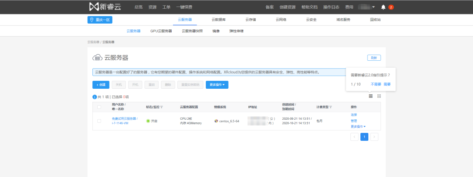Click the red notification badge showing 2
473x177 pixels.
(391, 7)
